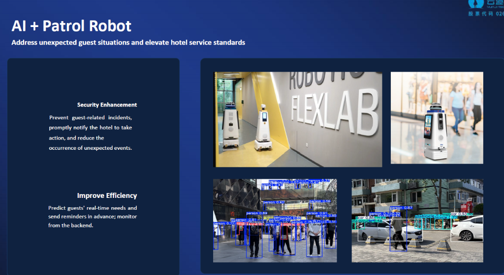Click the company logo in top-right corner

click(486, 8)
